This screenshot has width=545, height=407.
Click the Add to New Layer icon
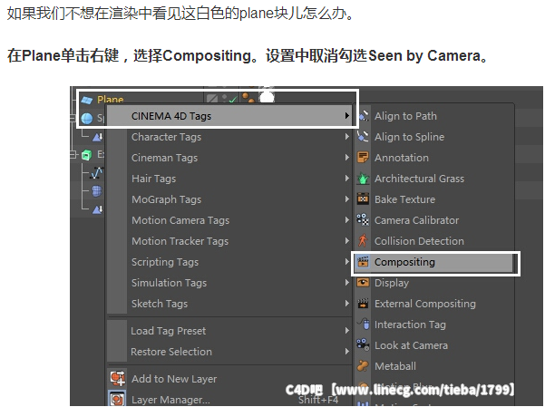click(118, 379)
